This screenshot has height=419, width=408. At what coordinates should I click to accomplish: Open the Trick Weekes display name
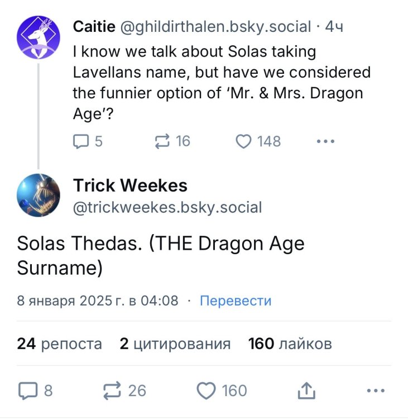[x=130, y=185]
